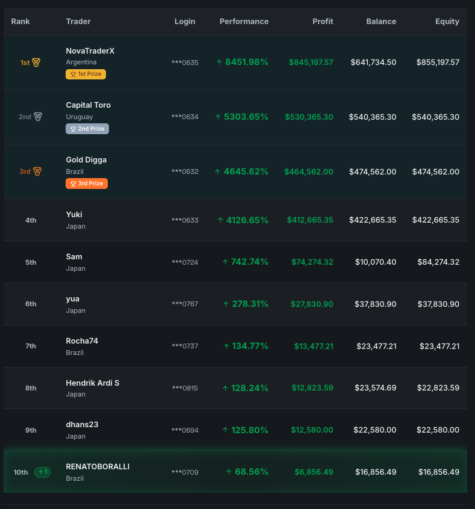Click the up arrow next to 8451.98%

[219, 62]
